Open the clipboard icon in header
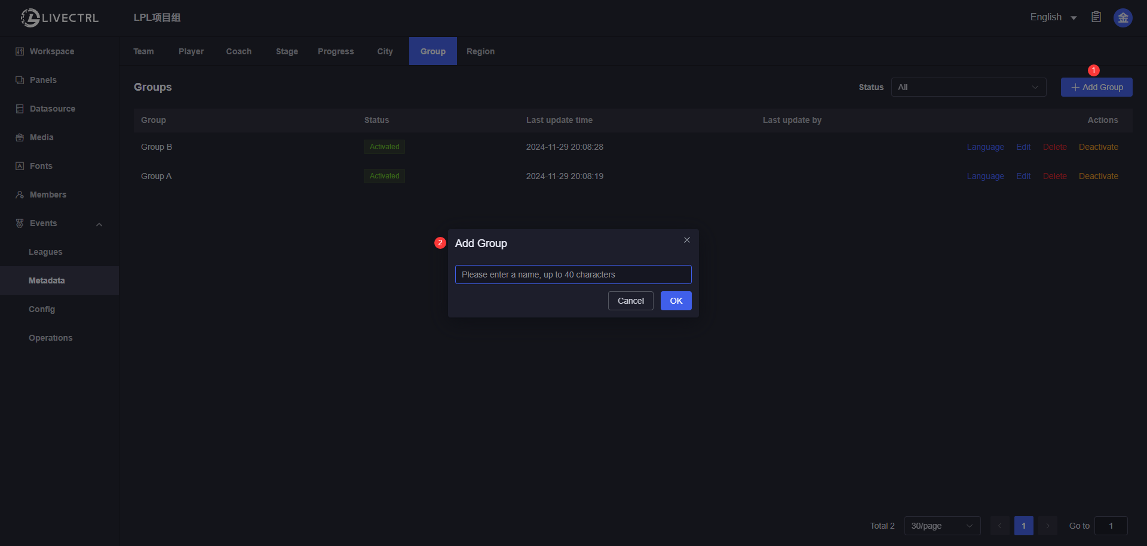1147x546 pixels. [x=1096, y=17]
